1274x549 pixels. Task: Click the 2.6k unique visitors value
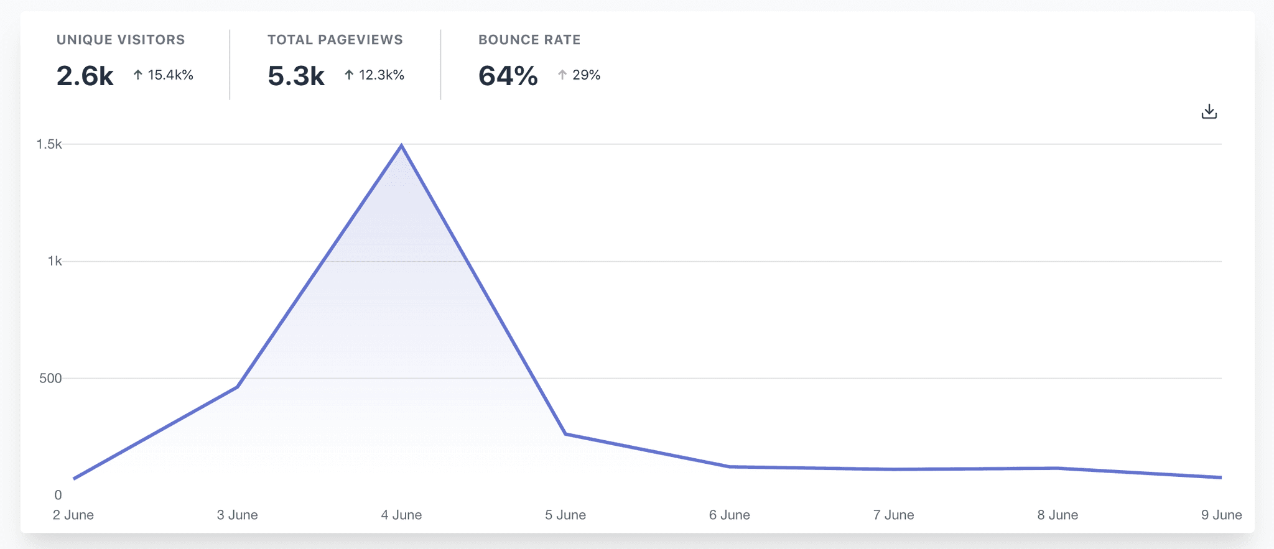pos(85,76)
